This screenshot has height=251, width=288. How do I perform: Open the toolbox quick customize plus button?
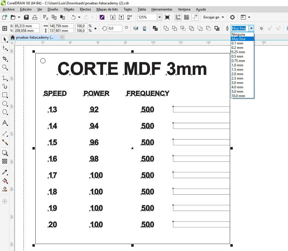coord(5,201)
